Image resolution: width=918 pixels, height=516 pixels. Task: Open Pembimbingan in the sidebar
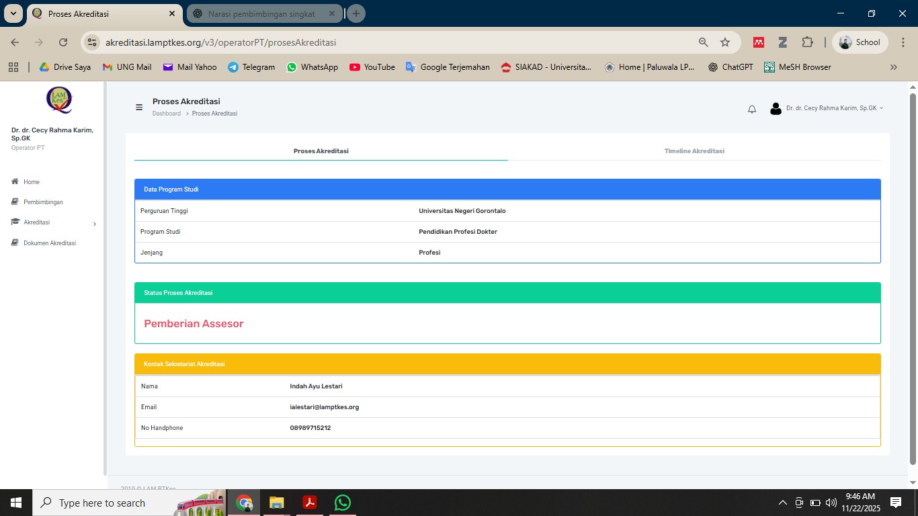tap(43, 202)
